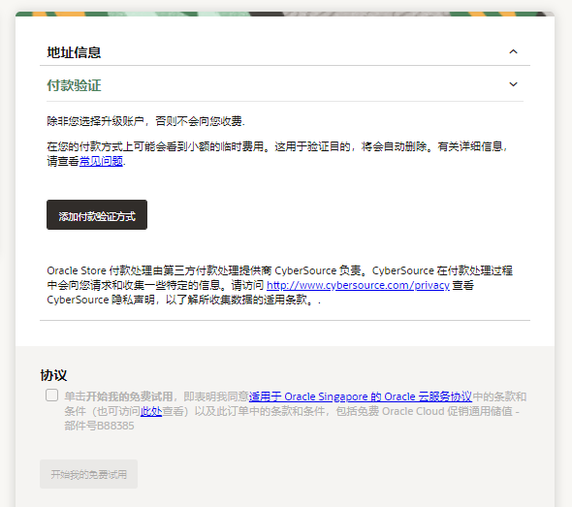
Task: Click the Oracle Store CyberSource paragraph
Action: click(x=280, y=285)
